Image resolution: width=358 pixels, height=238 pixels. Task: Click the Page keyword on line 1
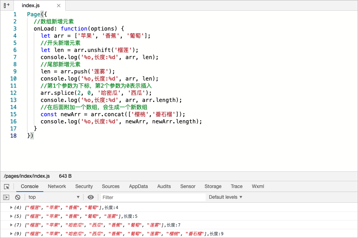tap(33, 14)
